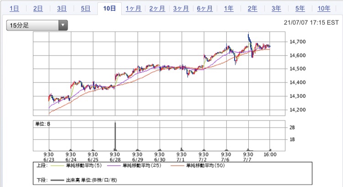The height and width of the screenshot is (187, 343).
Task: Click the active 10日 tab
Action: 109,9
